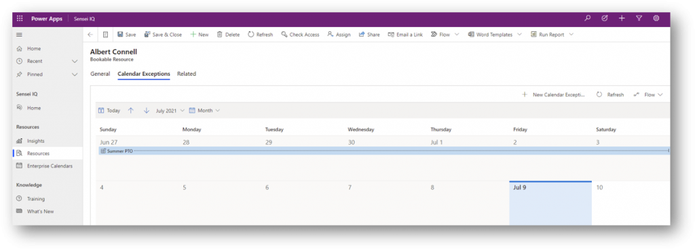Click the Wednesday column header
695x250 pixels.
pyautogui.click(x=361, y=129)
